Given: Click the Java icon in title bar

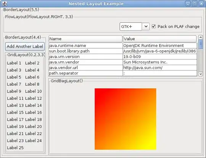Looking at the screenshot, I should coord(5,3).
